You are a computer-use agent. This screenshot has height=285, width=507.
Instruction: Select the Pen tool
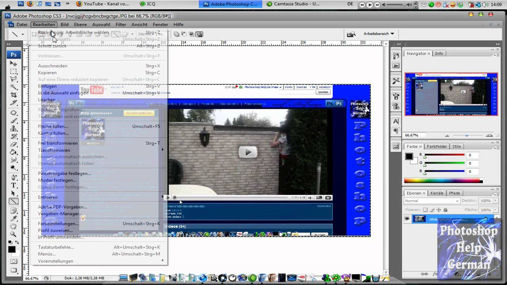pos(13,177)
